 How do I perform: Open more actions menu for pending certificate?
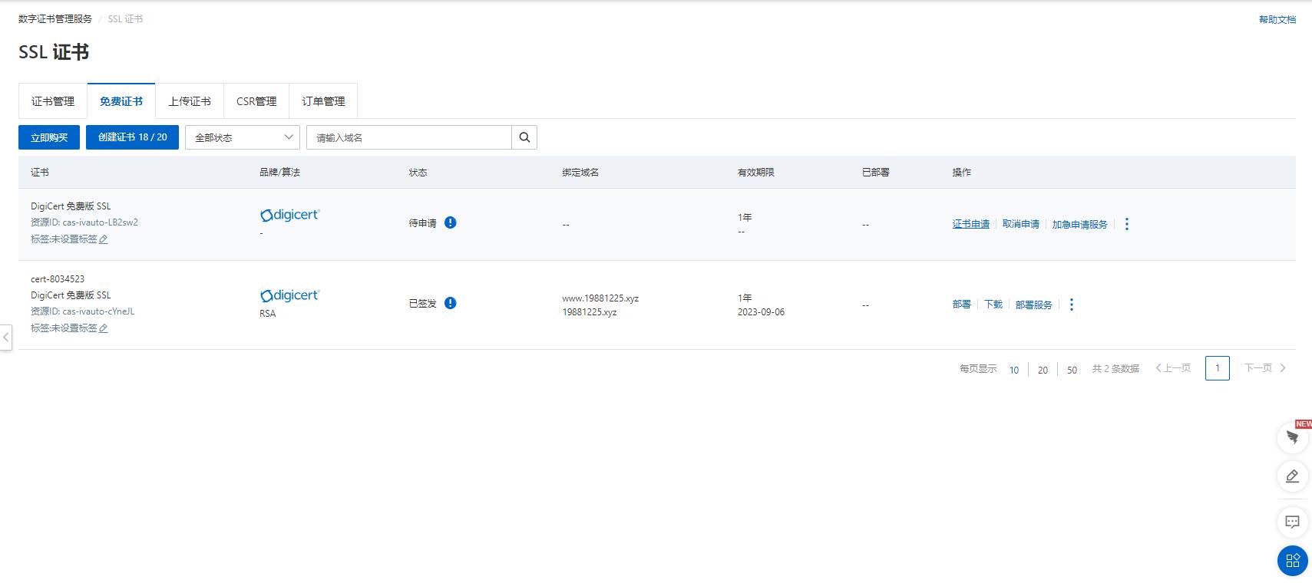click(1126, 224)
